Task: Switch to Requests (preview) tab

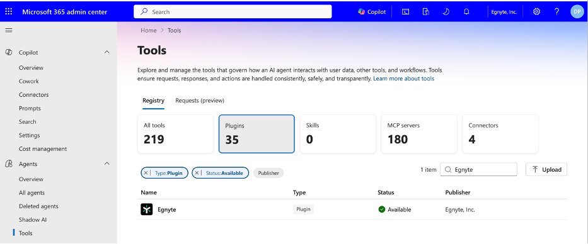Action: [200, 101]
